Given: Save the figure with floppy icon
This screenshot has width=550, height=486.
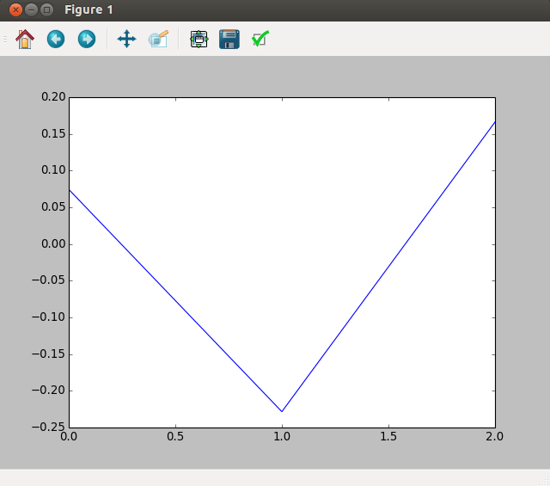Looking at the screenshot, I should pyautogui.click(x=229, y=39).
